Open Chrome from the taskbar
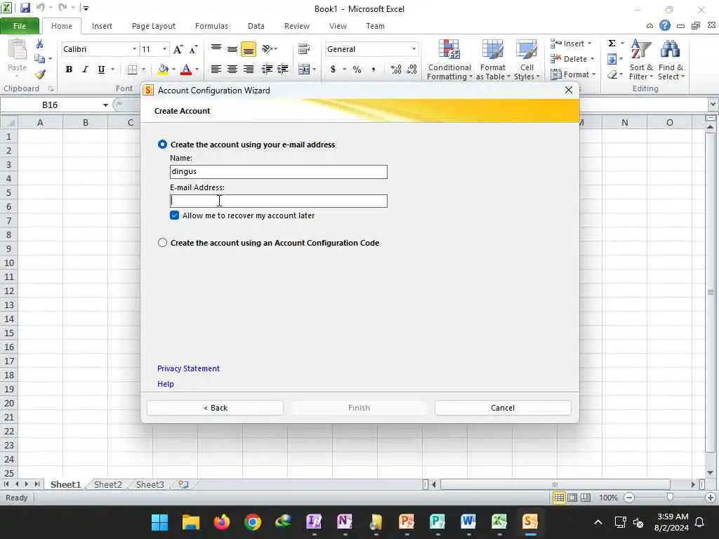The image size is (719, 539). [252, 521]
